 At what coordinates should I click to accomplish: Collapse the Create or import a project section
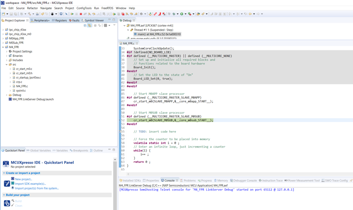4,173
